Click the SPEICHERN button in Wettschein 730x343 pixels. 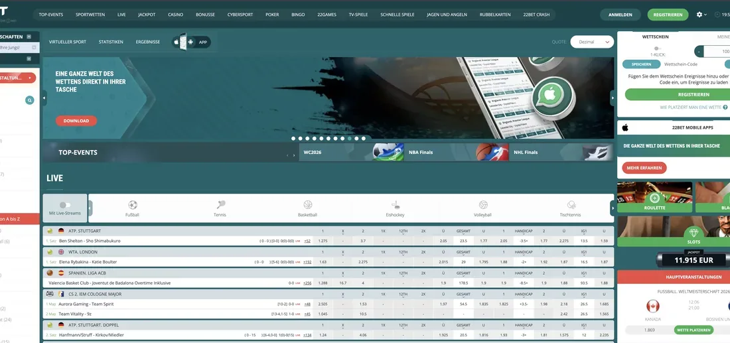point(641,64)
